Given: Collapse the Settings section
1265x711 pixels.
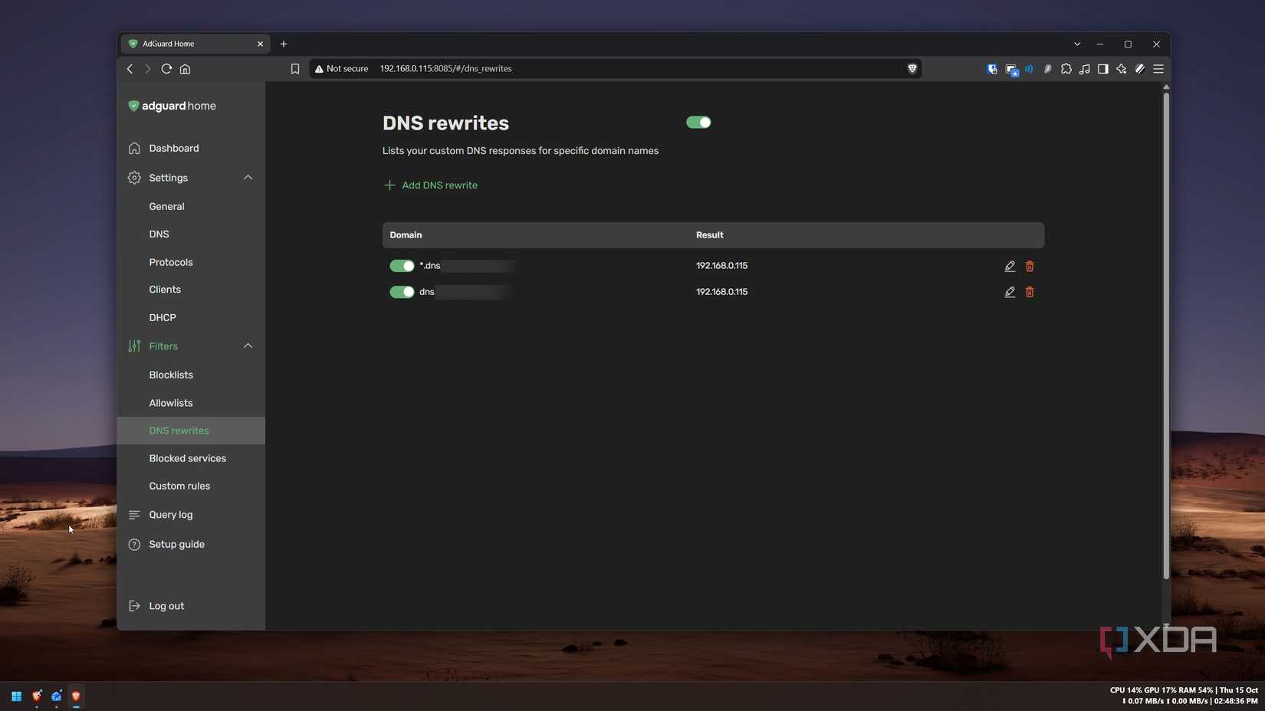Looking at the screenshot, I should (248, 178).
